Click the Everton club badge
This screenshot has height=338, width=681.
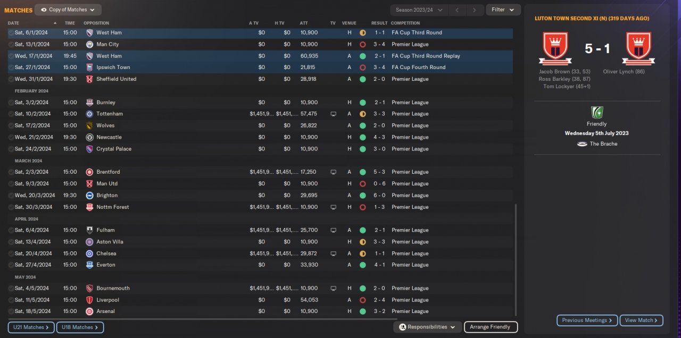(x=89, y=265)
